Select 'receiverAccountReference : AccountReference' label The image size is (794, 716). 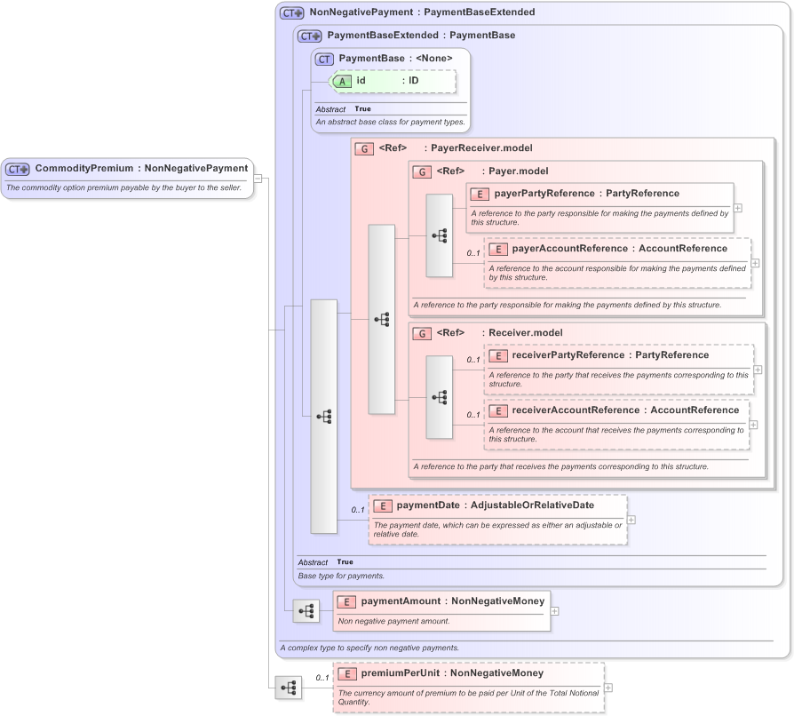click(x=625, y=410)
